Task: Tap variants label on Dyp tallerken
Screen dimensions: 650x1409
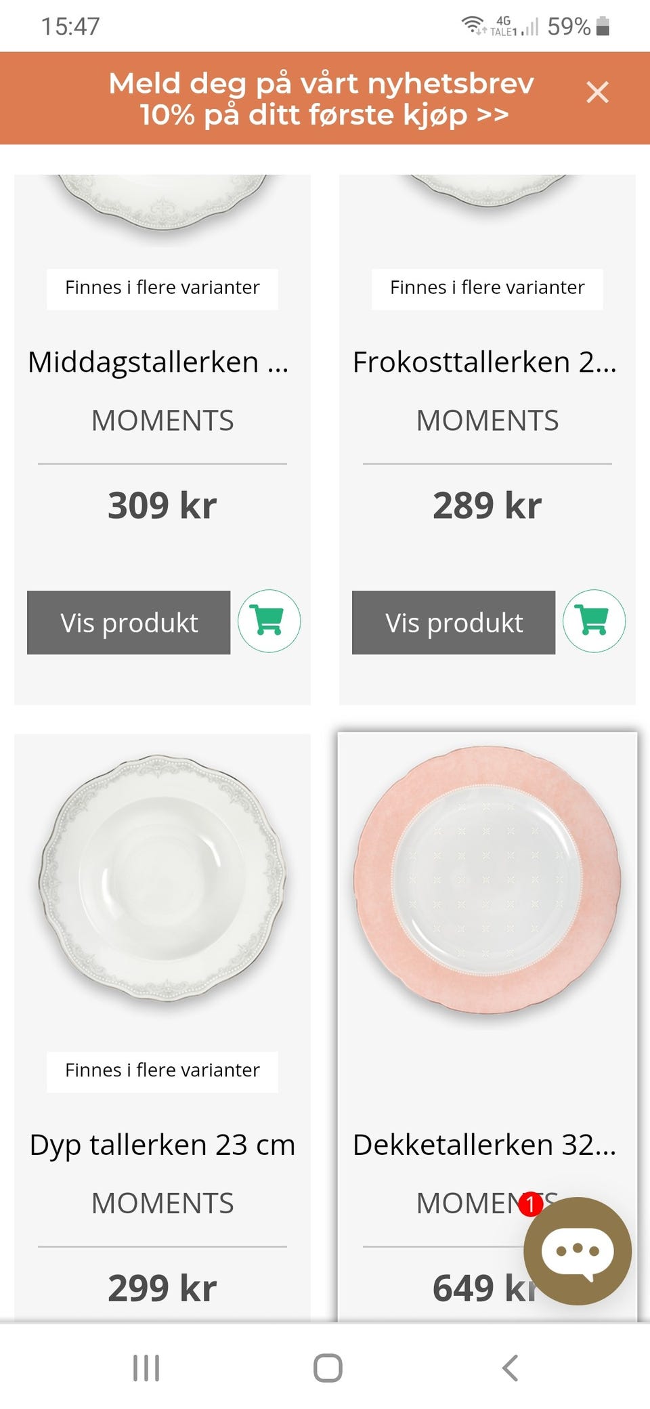Action: pyautogui.click(x=162, y=1070)
